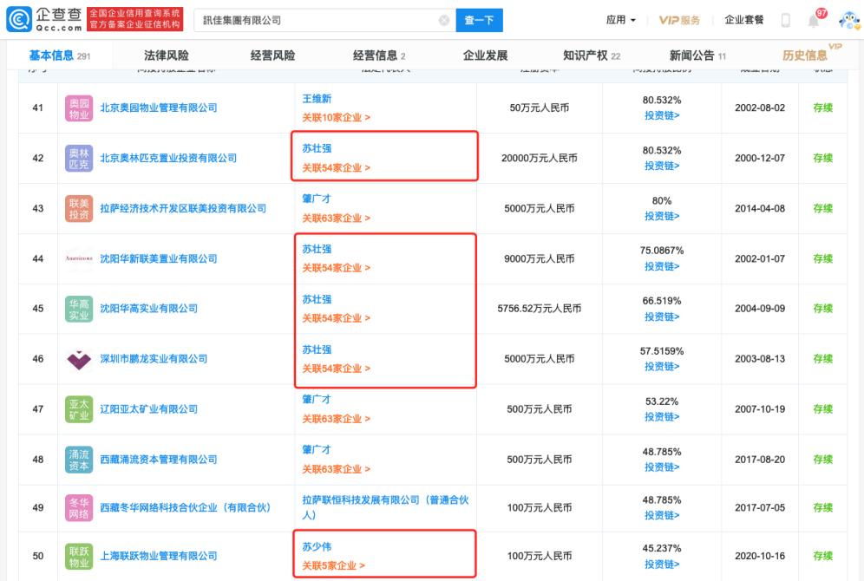
Task: Click the 涌流资本 company logo
Action: (79, 460)
